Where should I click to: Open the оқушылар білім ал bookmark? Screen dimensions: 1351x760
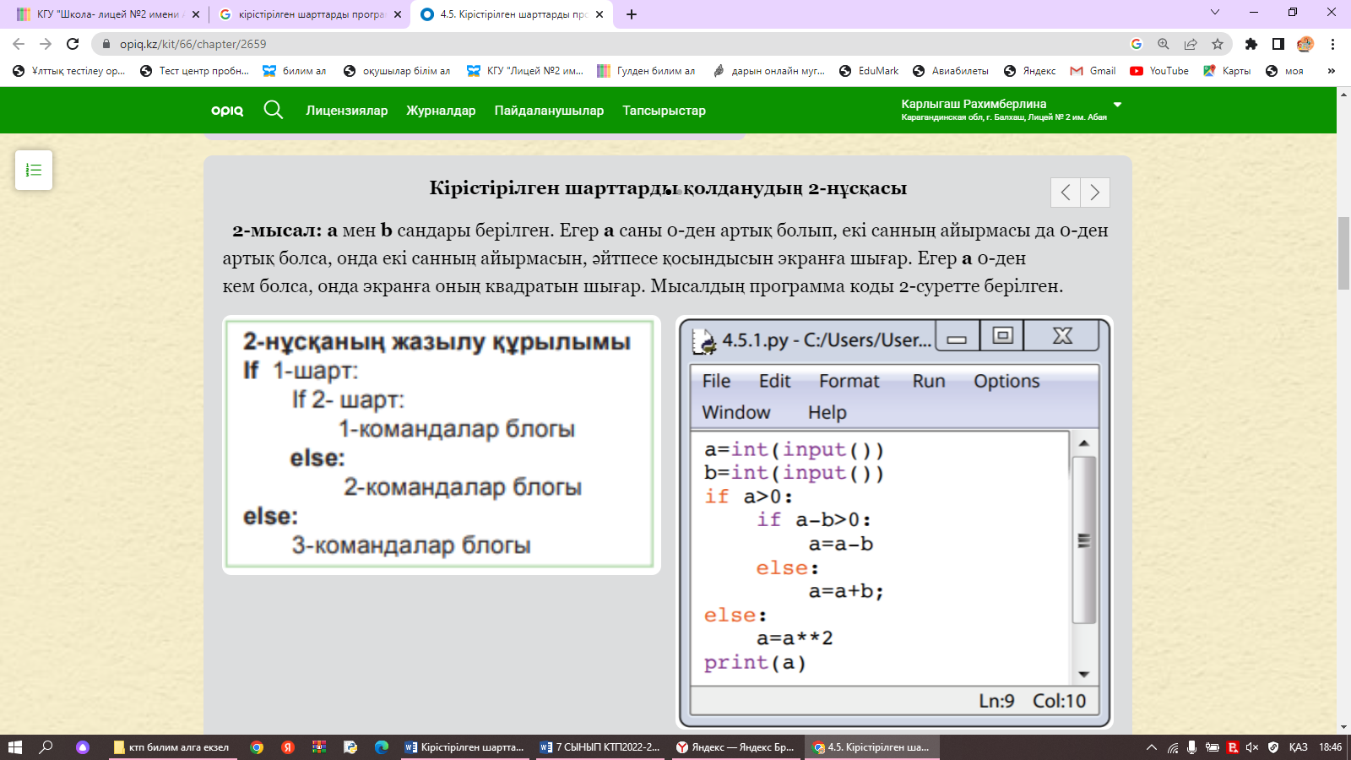[x=397, y=71]
